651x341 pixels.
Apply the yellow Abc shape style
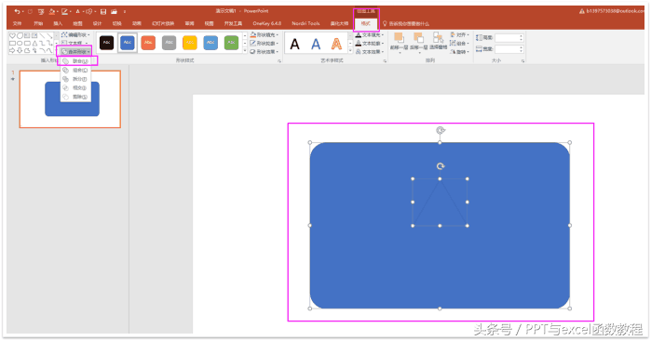[x=190, y=43]
